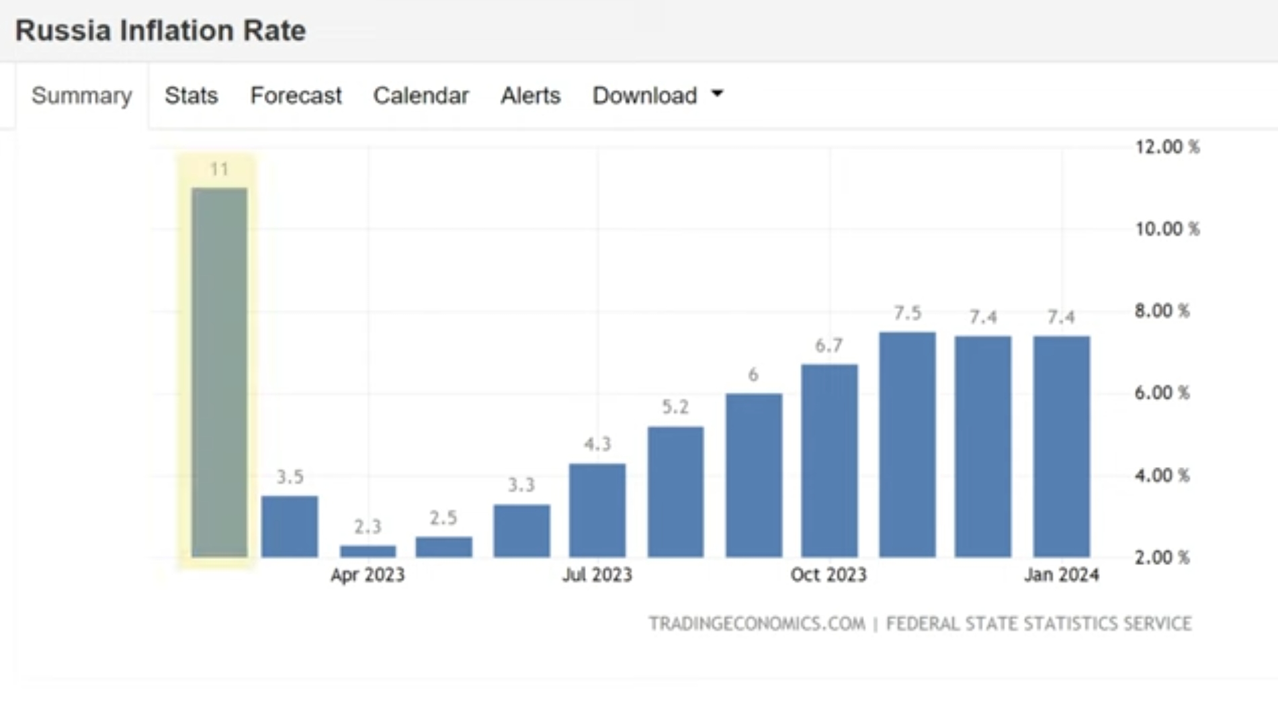
Task: Click the 6.00 % axis value
Action: click(x=1162, y=393)
